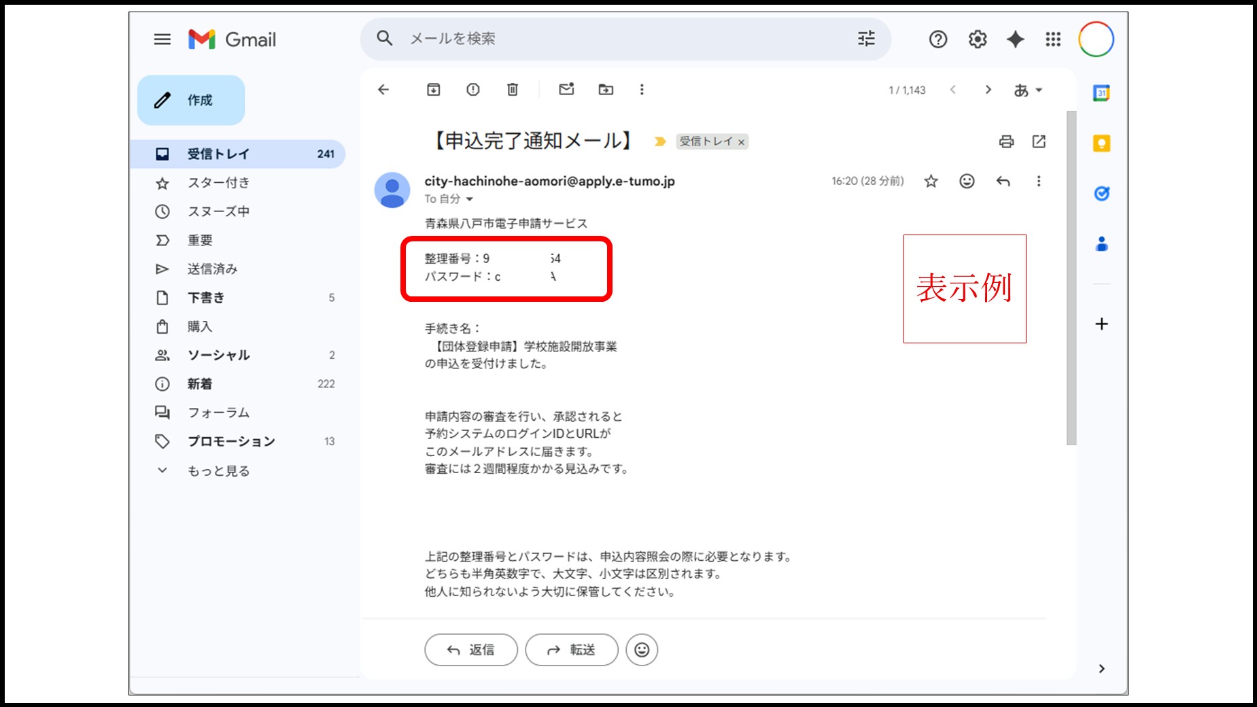
Task: Expand recipient details under To 自分
Action: pos(470,199)
